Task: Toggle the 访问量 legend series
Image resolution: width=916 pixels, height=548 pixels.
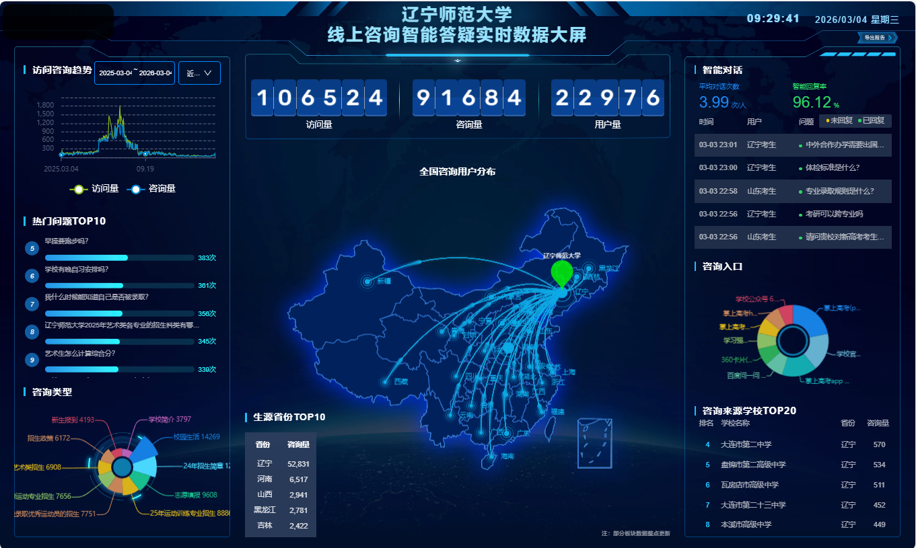Action: point(94,189)
